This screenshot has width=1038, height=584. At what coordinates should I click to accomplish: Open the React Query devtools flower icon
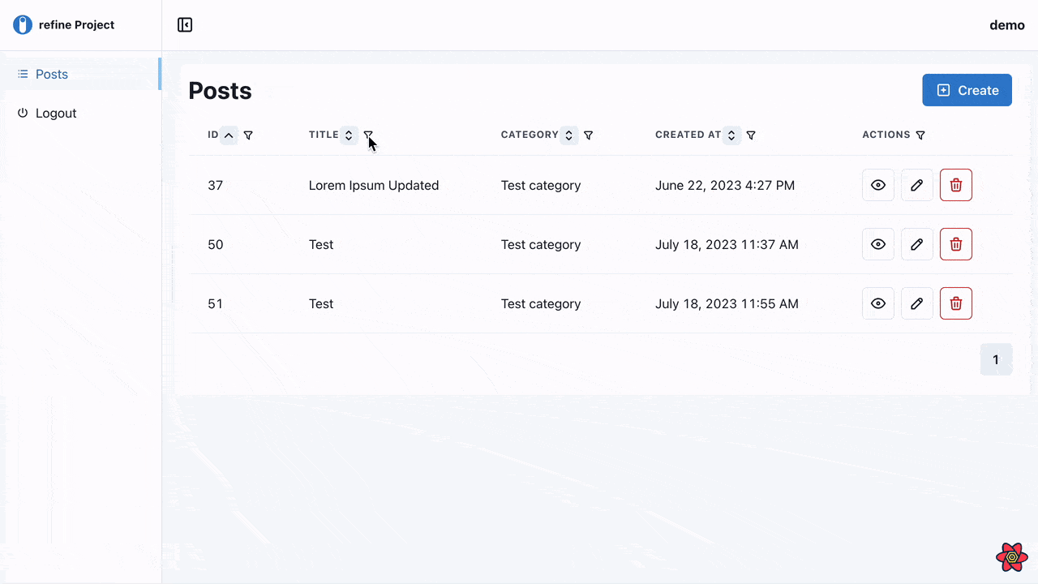(x=1012, y=557)
